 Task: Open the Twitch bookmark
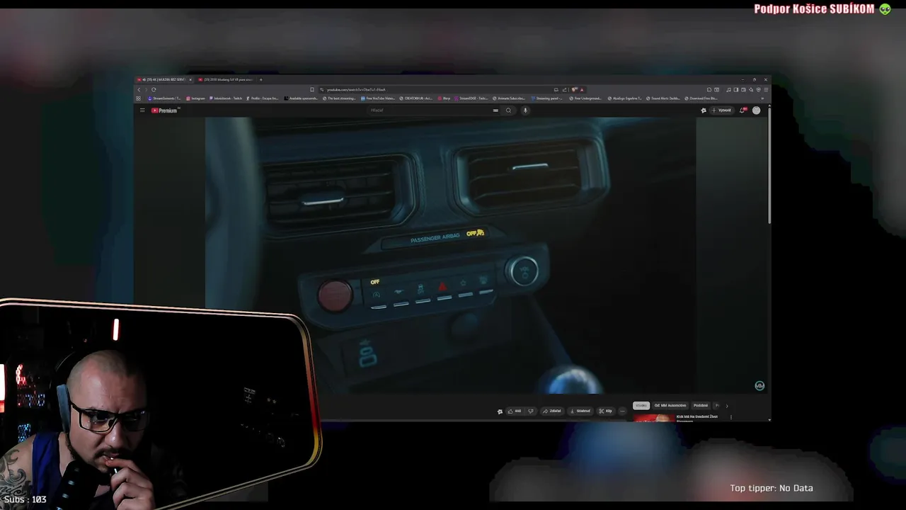click(x=226, y=98)
